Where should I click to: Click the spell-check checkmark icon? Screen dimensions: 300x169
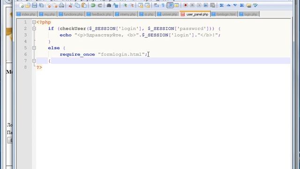pos(255,5)
